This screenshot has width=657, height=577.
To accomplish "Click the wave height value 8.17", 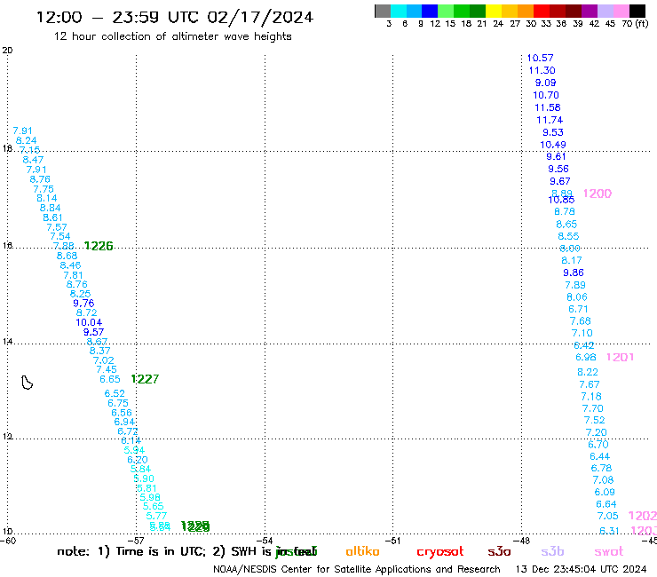I will [x=572, y=261].
